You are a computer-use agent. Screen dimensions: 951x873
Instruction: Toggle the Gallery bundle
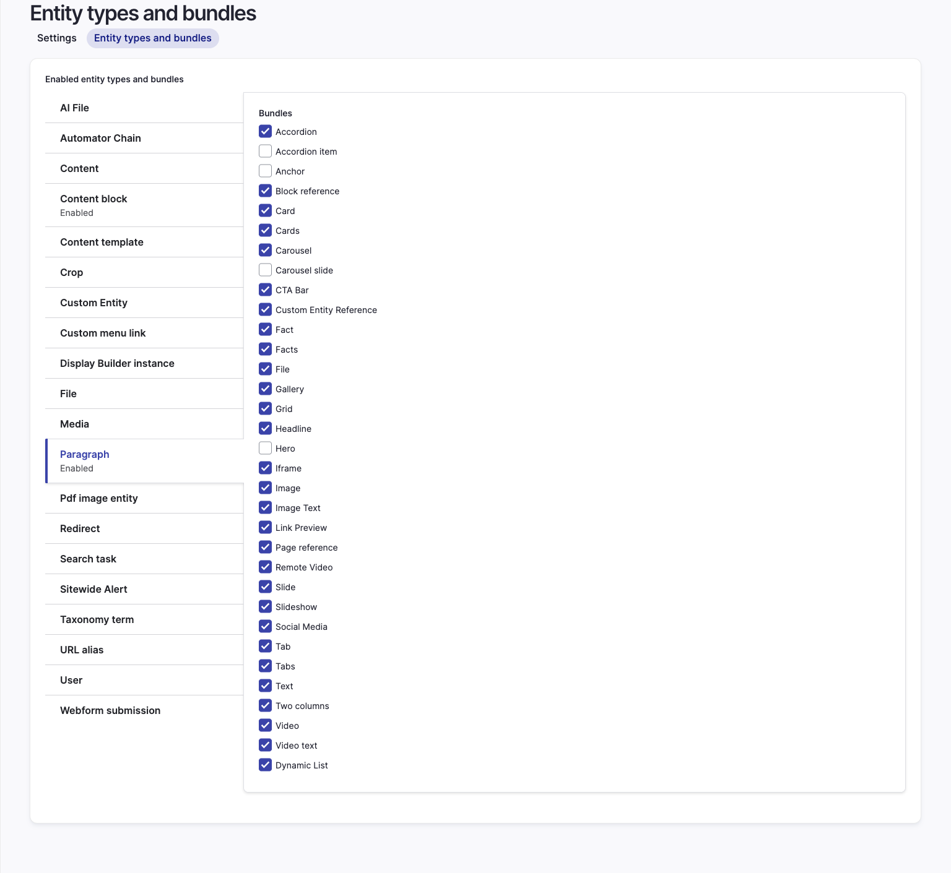pos(265,389)
